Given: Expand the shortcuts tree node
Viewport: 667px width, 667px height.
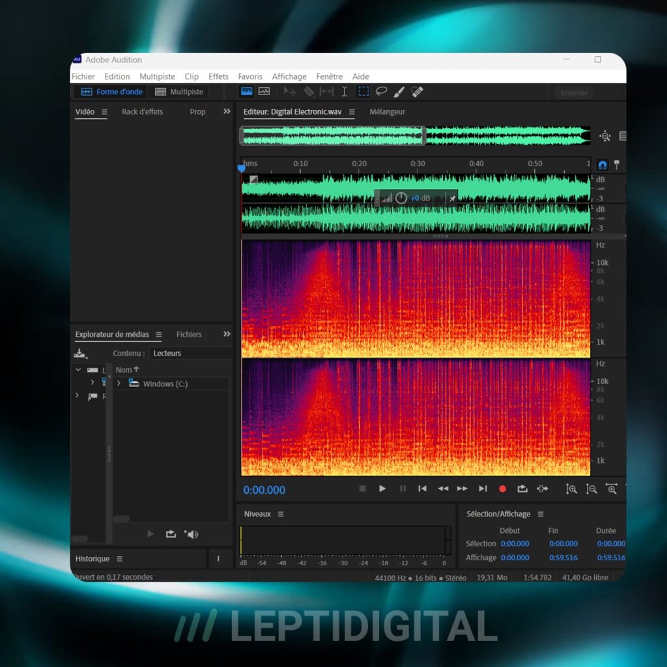Looking at the screenshot, I should click(77, 395).
